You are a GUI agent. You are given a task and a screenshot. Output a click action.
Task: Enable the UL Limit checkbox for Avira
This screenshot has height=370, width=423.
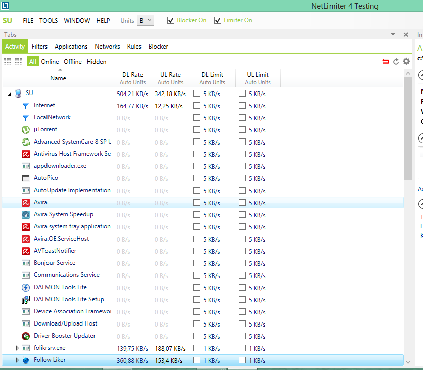[242, 203]
